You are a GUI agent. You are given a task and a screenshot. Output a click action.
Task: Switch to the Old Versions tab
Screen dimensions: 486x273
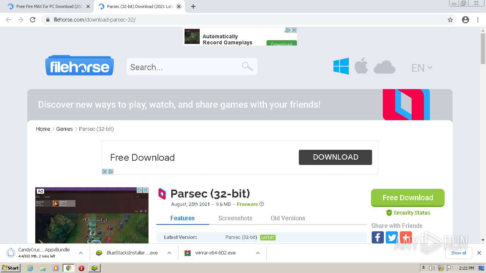click(288, 218)
